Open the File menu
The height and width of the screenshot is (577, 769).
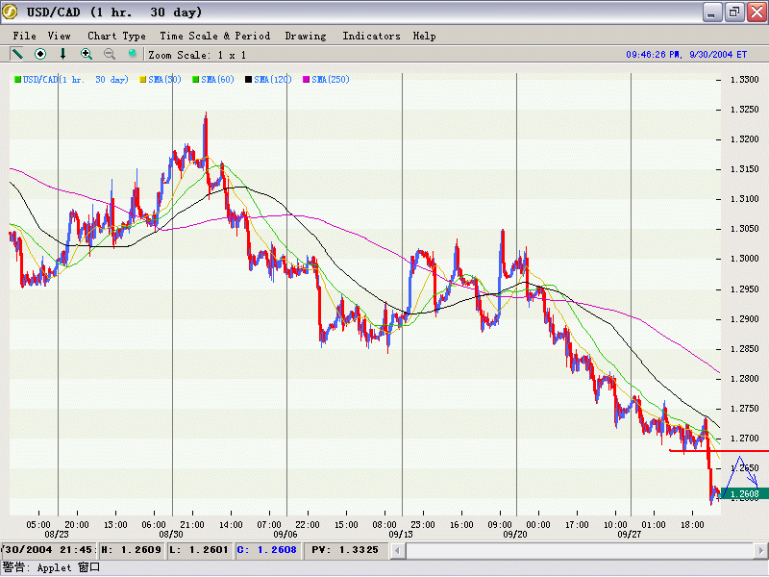[25, 36]
